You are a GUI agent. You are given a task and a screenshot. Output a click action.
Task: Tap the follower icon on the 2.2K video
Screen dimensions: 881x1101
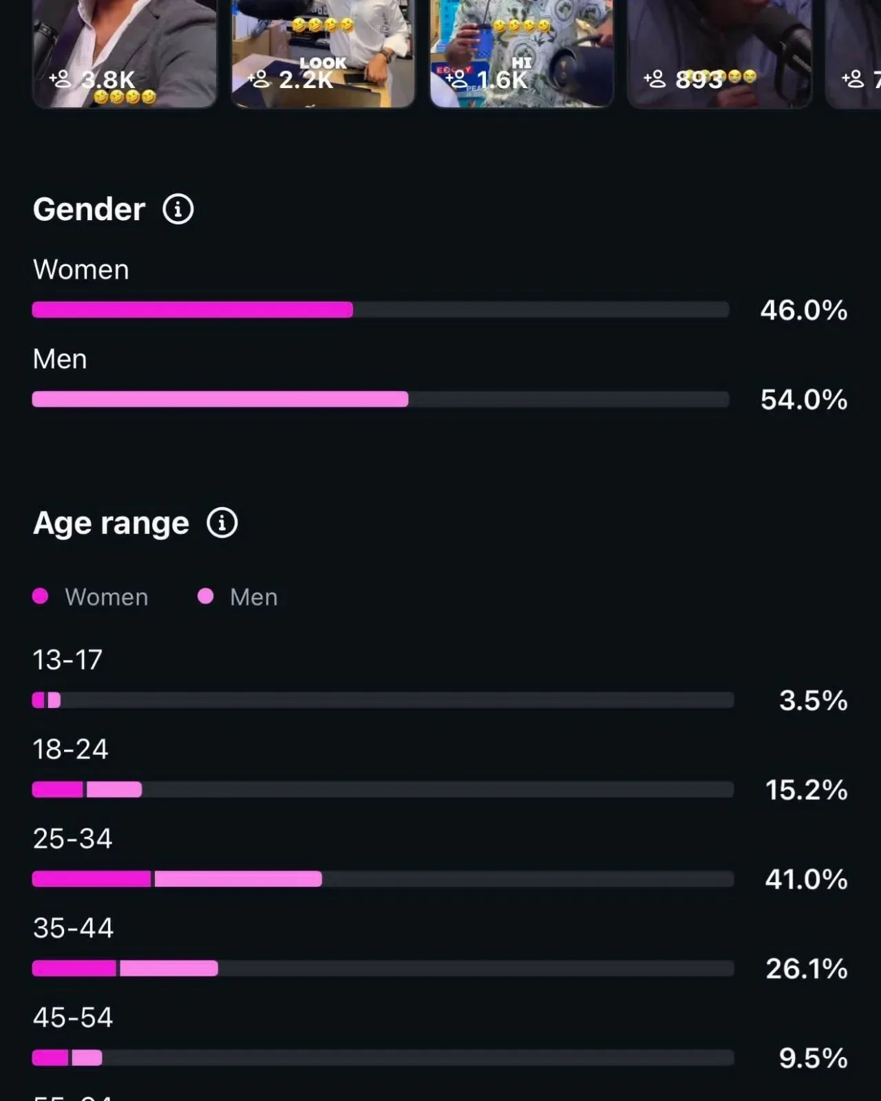(x=259, y=79)
